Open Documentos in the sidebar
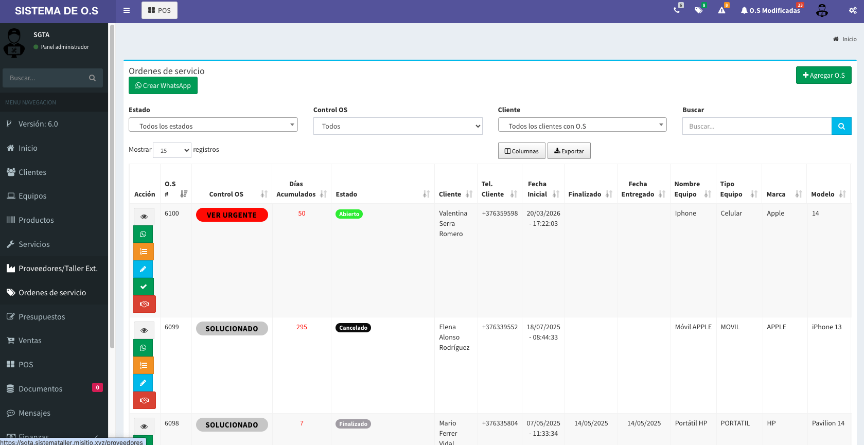This screenshot has width=864, height=445. point(54,389)
